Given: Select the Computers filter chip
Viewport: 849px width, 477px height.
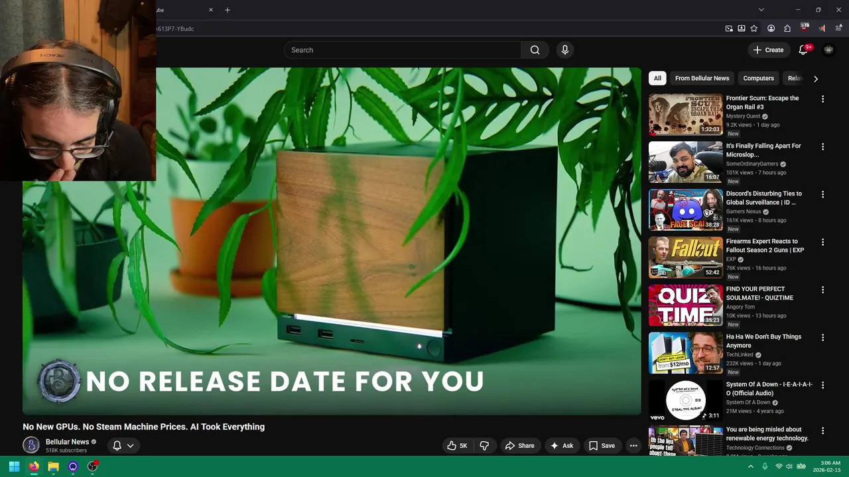Looking at the screenshot, I should (x=758, y=78).
